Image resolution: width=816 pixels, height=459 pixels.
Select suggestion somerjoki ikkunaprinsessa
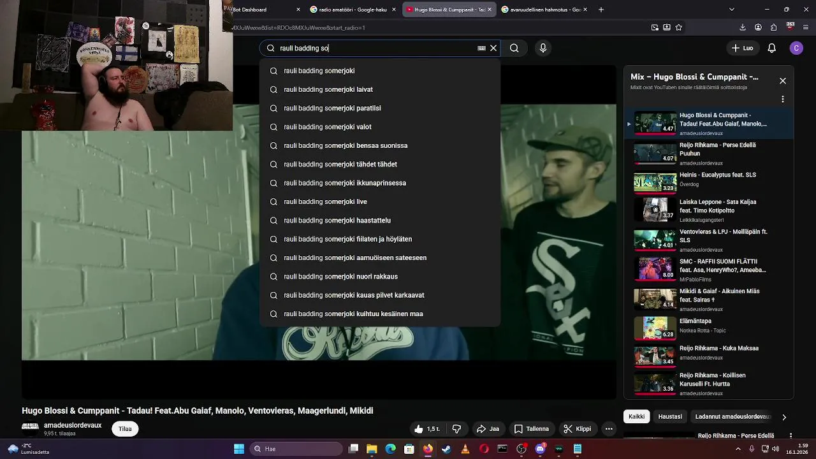pyautogui.click(x=380, y=183)
